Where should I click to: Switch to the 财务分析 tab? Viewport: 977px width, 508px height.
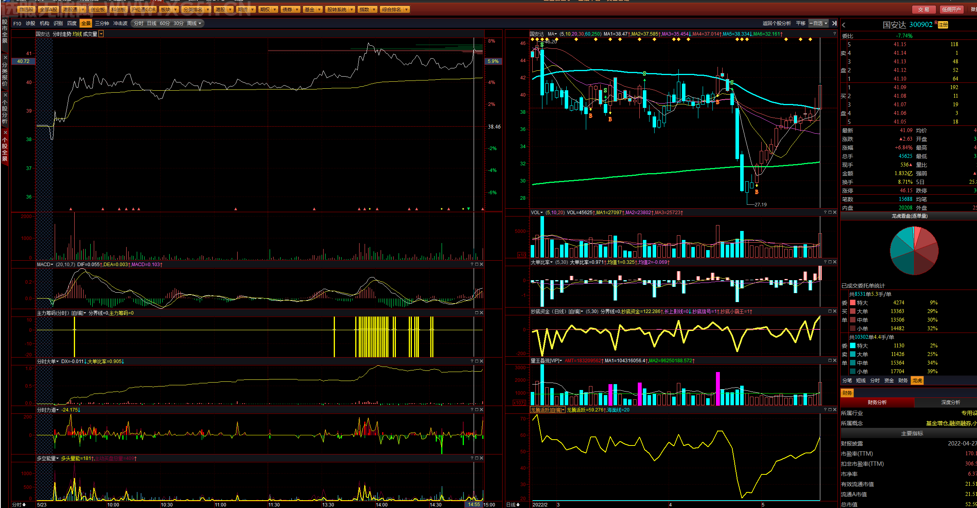click(x=877, y=402)
